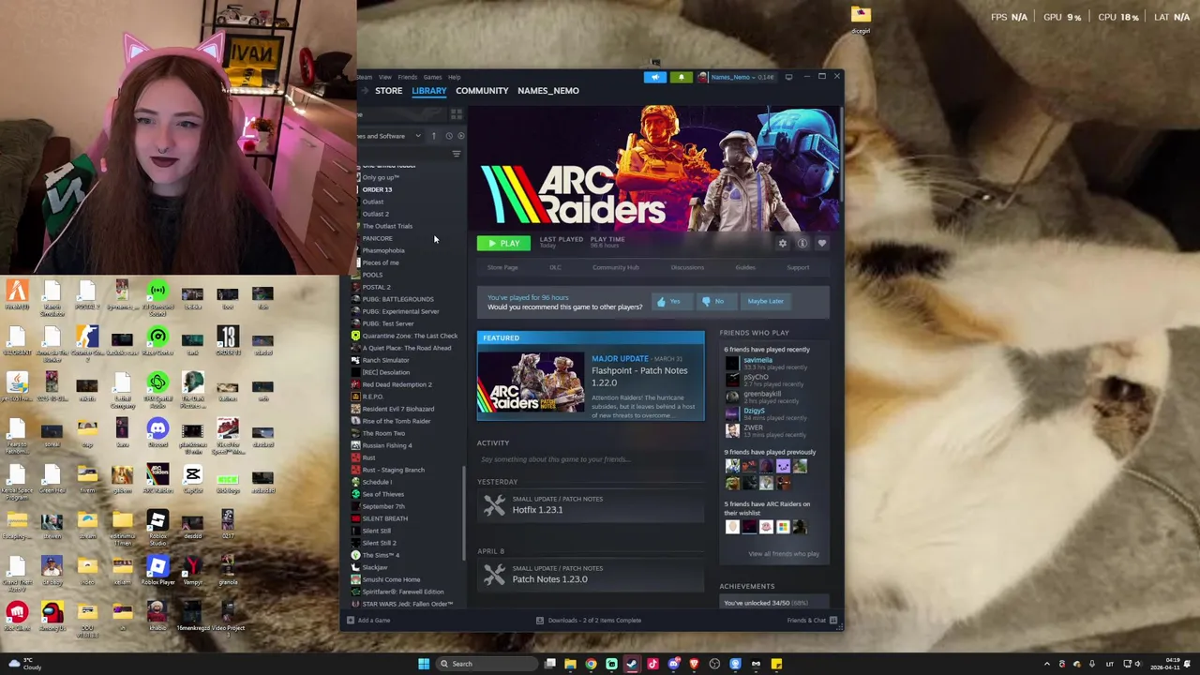This screenshot has width=1200, height=675.
Task: Open the Steam menu
Action: 365,77
